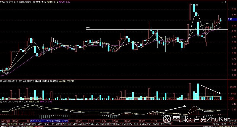Select the BRAR indicator tab

click(x=59, y=124)
